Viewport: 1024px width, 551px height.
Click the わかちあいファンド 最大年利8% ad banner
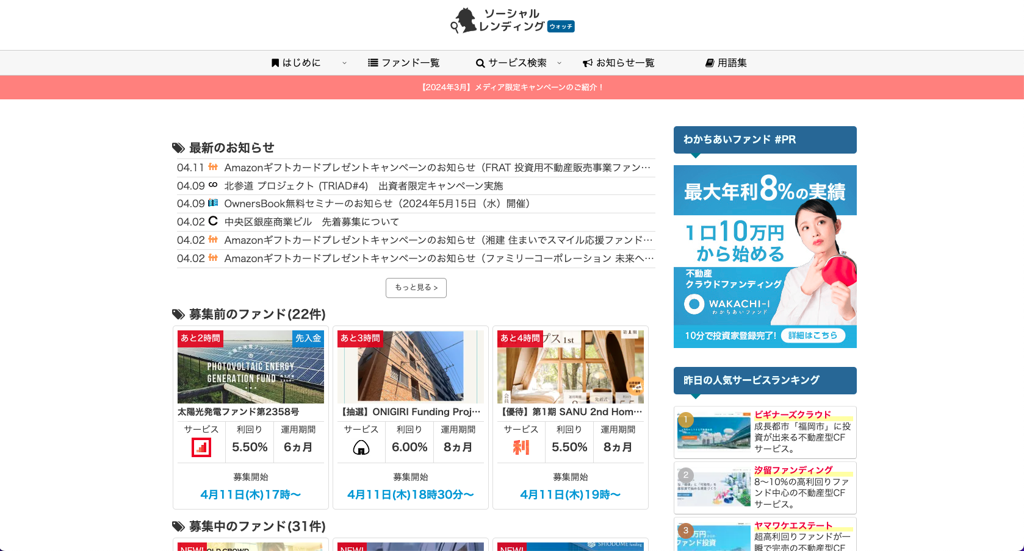[x=765, y=257]
